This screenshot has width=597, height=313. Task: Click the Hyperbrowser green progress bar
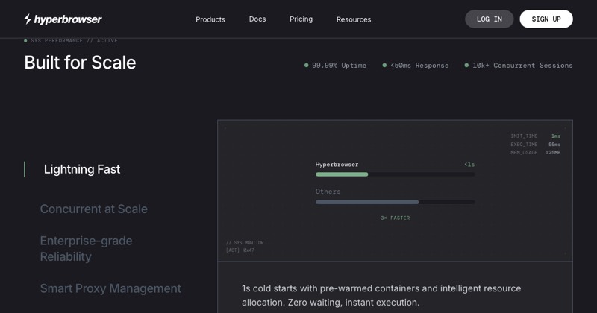point(395,174)
